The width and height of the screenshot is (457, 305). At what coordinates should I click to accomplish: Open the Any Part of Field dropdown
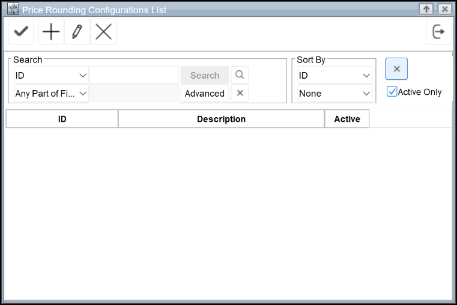pos(51,94)
